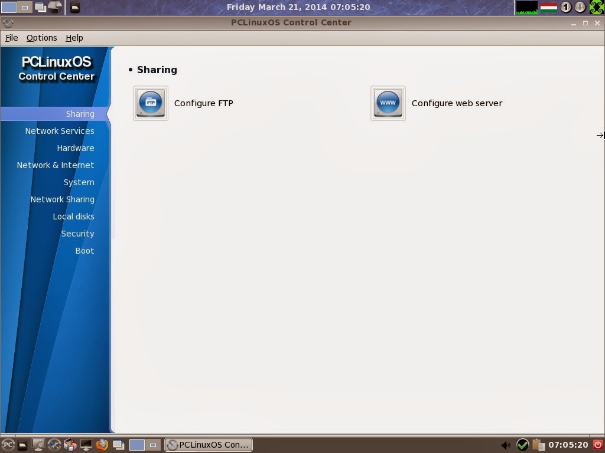Open the Configure web server WWW icon
This screenshot has width=605, height=453.
[388, 103]
